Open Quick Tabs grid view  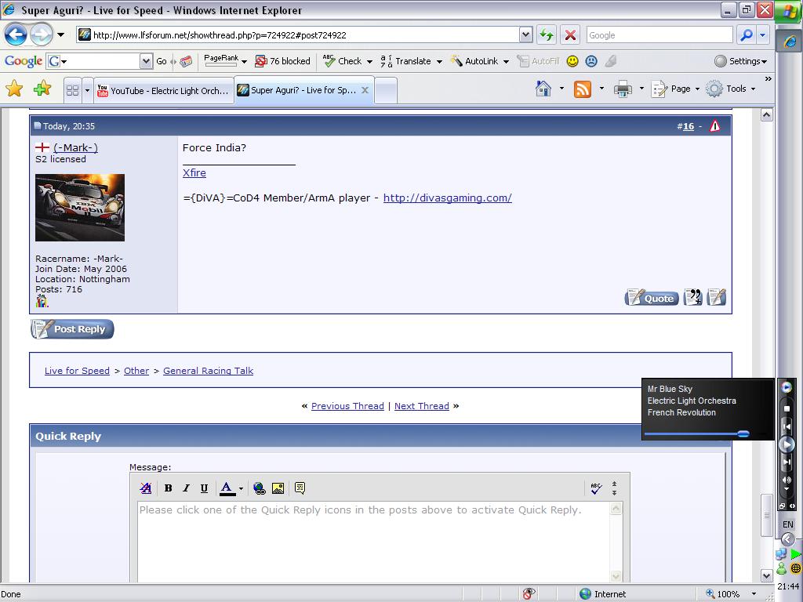73,91
